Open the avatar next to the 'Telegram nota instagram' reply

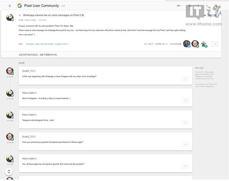tap(10, 115)
